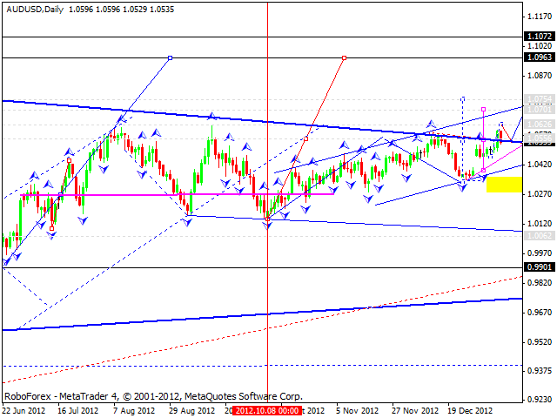Screen dimensions: 557x418
Task: Click the grey 1.0754 price label
Action: click(540, 98)
